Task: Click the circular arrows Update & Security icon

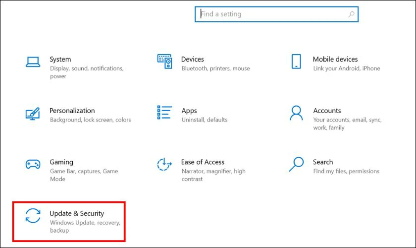Action: click(x=33, y=216)
